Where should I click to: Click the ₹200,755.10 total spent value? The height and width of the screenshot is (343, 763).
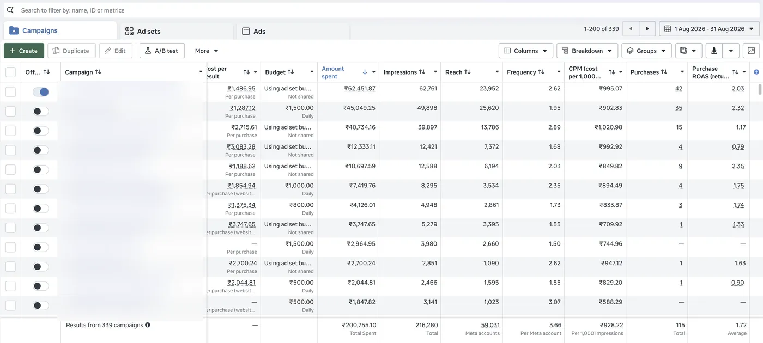tap(359, 325)
